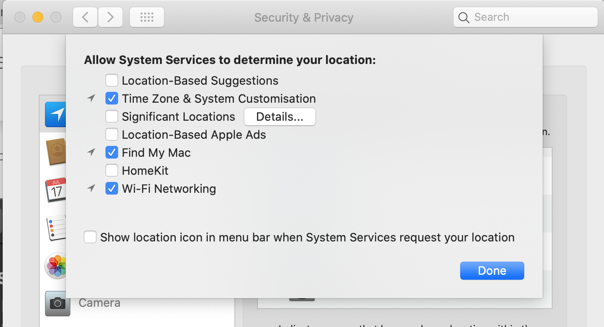
Task: Open Significant Locations Details
Action: pyautogui.click(x=279, y=117)
